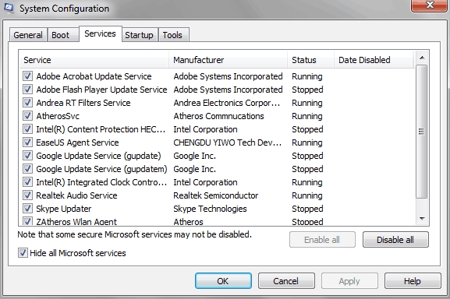Screen dimensions: 450x299
Task: Select the Adobe Acrobat Update Service row text
Action: pyautogui.click(x=94, y=76)
